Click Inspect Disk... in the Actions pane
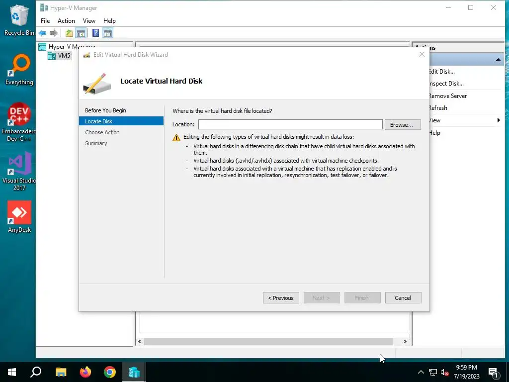509x382 pixels. pos(446,84)
